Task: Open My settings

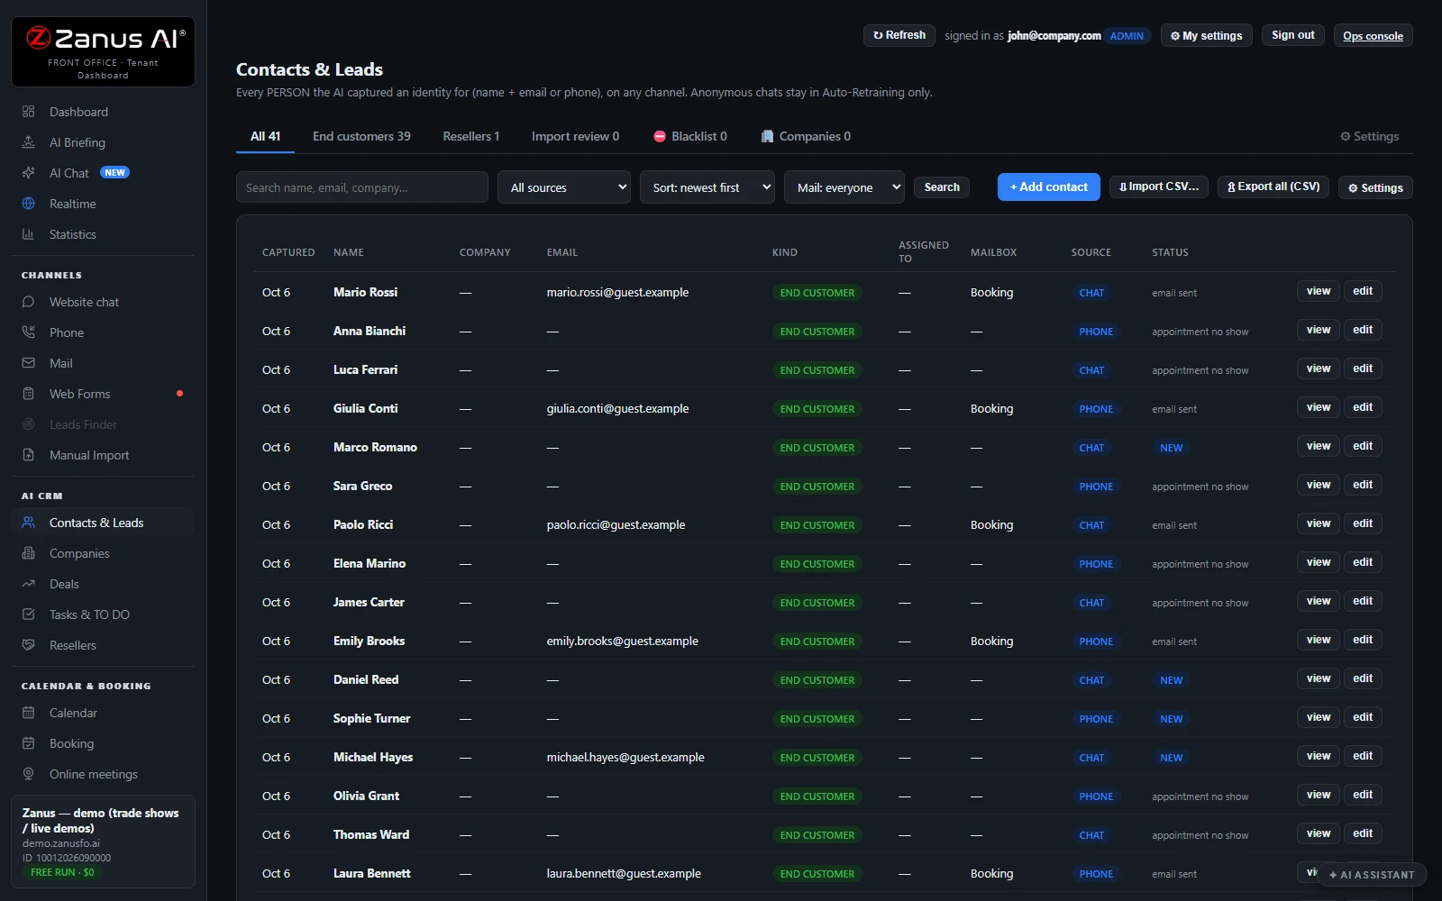Action: 1206,36
